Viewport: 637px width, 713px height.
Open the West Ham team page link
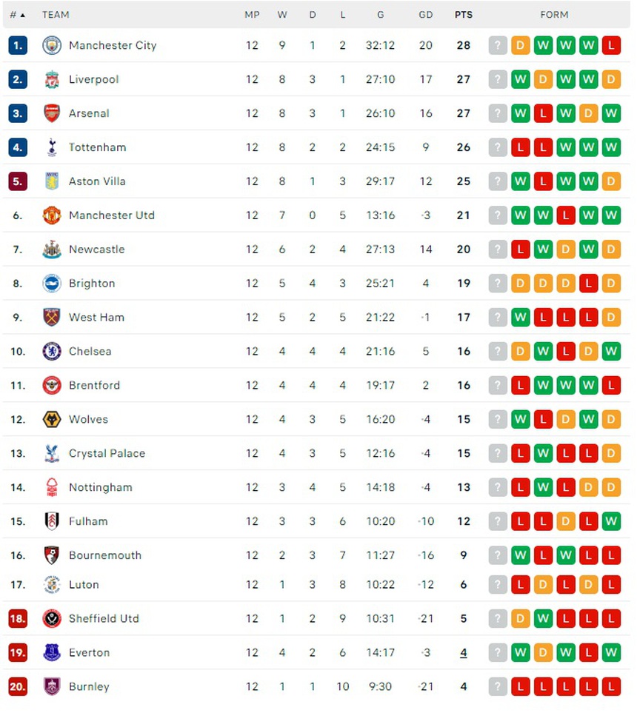pyautogui.click(x=96, y=318)
